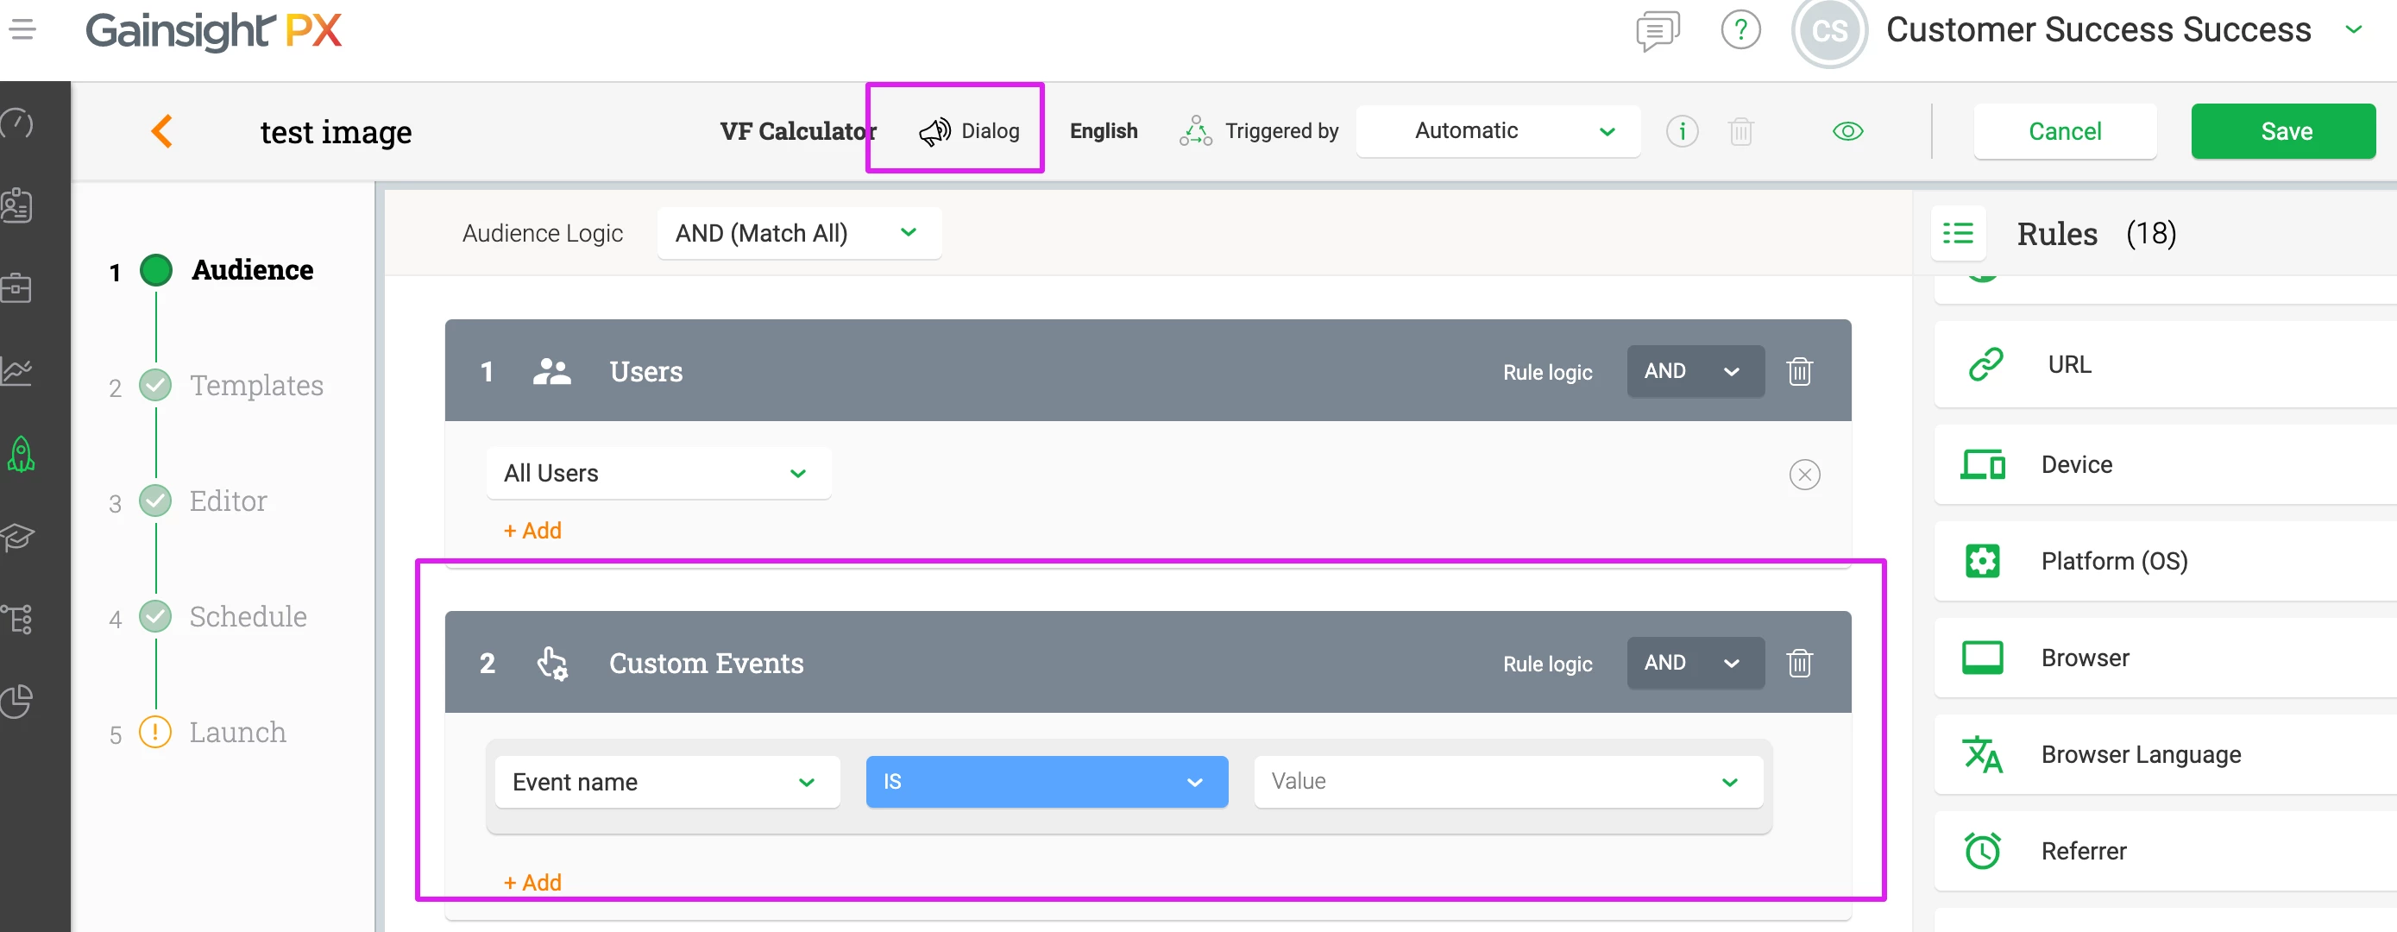
Task: Add the URL rule
Action: pos(2165,364)
